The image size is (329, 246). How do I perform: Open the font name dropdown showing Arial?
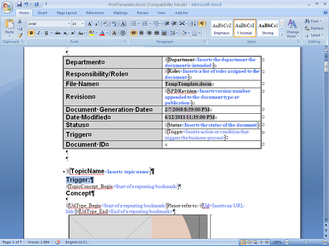pos(68,24)
